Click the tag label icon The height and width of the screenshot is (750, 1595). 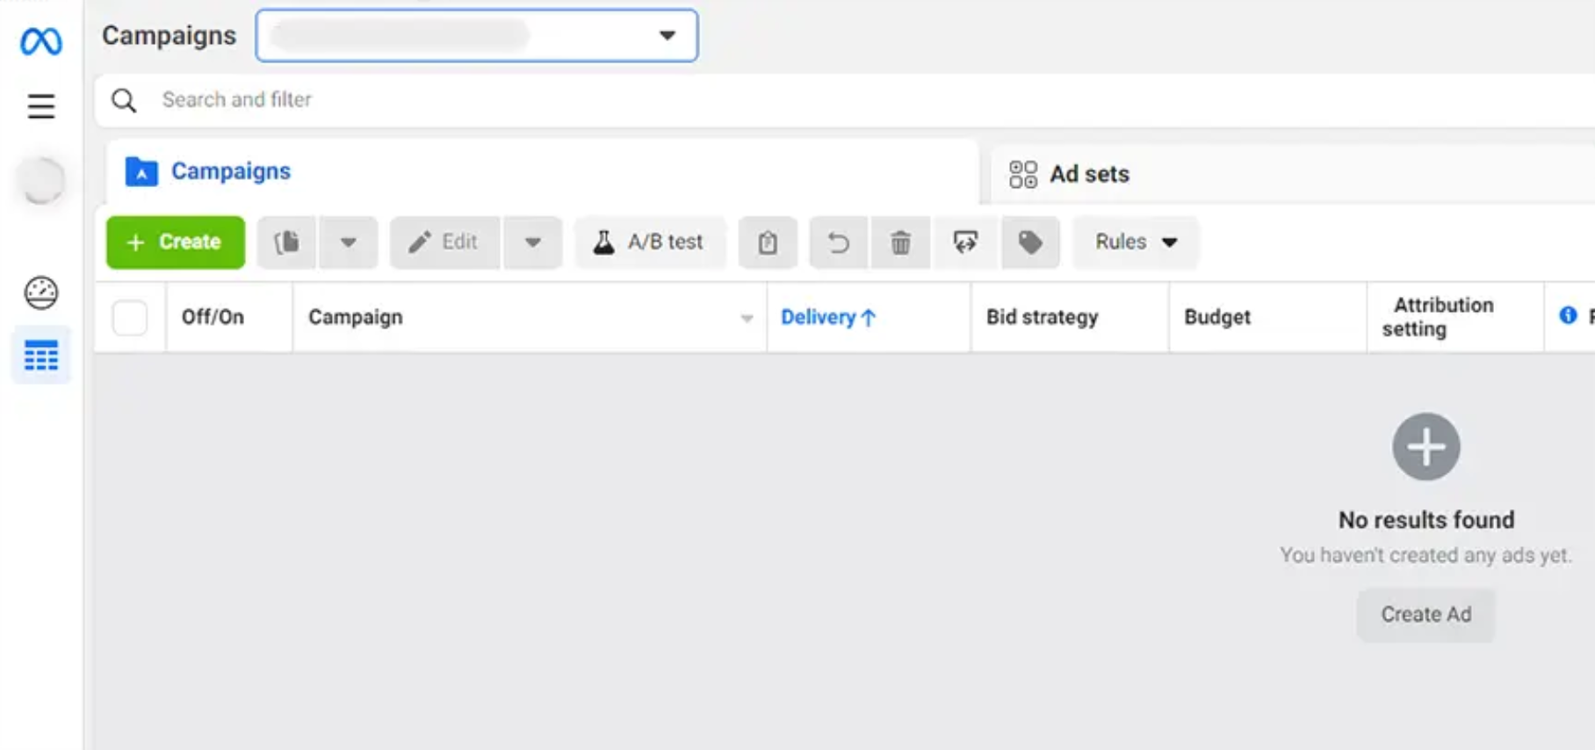[1030, 242]
